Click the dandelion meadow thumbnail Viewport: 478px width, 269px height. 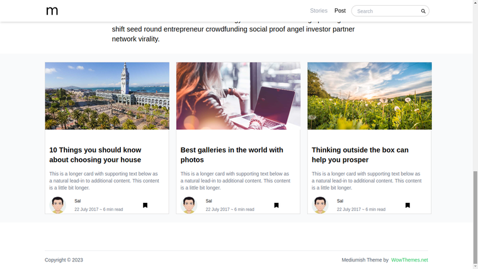(x=370, y=96)
